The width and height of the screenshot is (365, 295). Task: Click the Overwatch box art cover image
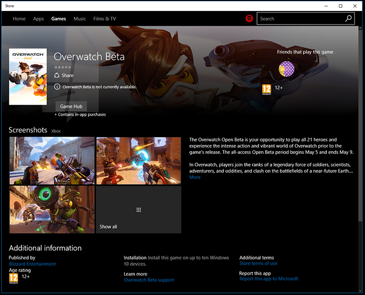(x=28, y=77)
